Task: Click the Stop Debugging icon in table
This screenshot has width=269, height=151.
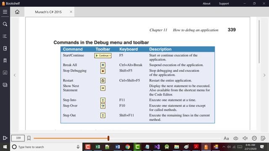Action: pos(103,71)
